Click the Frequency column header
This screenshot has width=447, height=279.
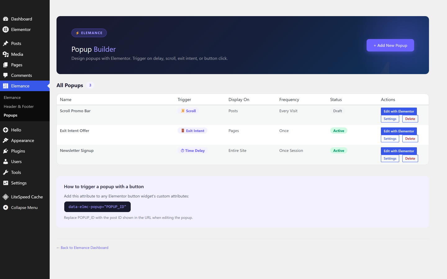(289, 100)
